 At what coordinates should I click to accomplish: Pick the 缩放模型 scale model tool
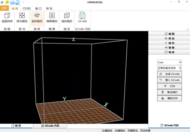pos(67,17)
